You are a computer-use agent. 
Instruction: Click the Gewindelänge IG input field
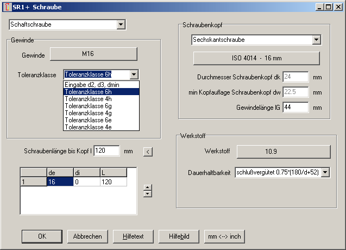point(295,108)
